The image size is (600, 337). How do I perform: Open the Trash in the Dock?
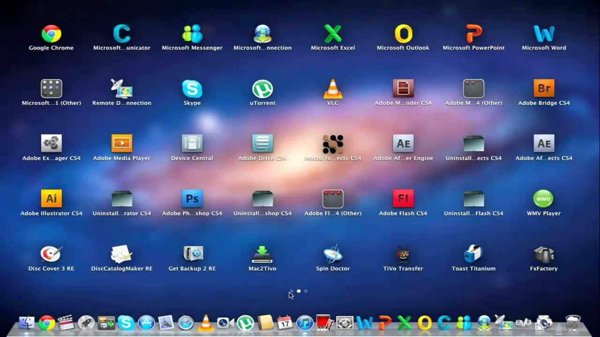(x=573, y=323)
